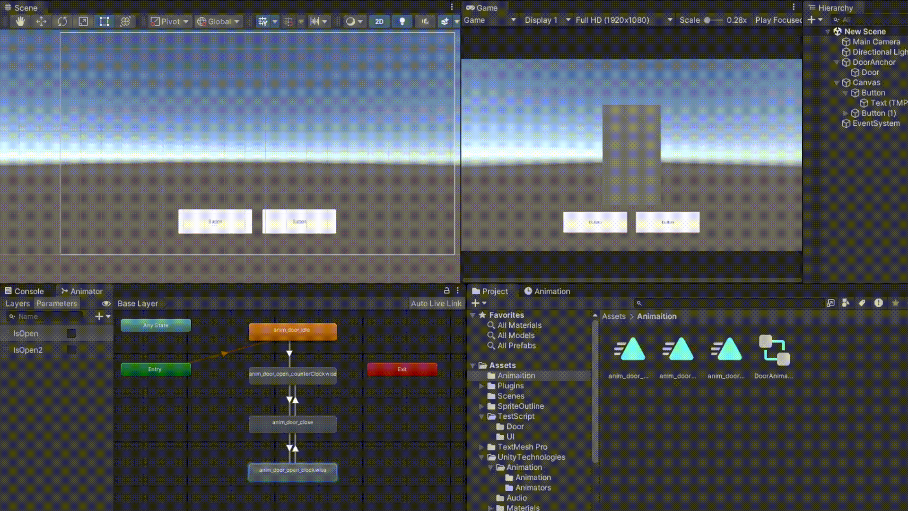
Task: Select the Rect transform tool
Action: click(x=104, y=21)
